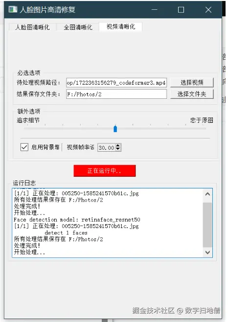Click the 选择文件夹 button
The width and height of the screenshot is (228, 322).
point(192,94)
